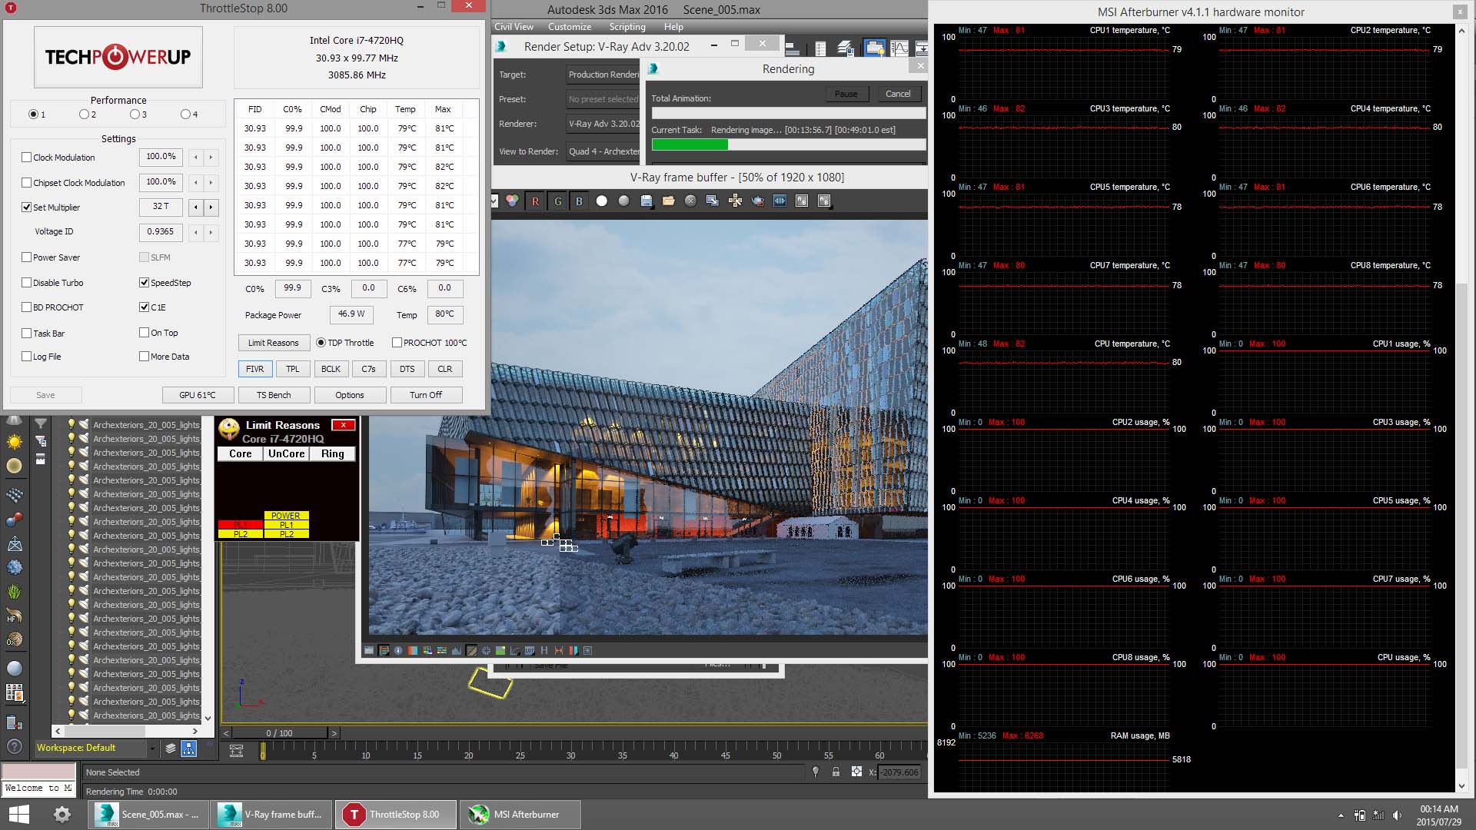
Task: Click the particle spheres grid icon
Action: pos(15,495)
